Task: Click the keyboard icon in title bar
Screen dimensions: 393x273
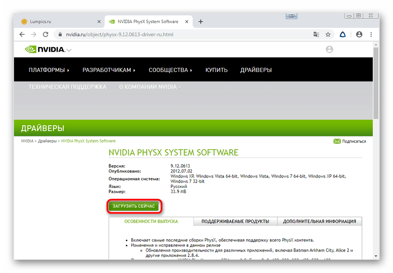Action: (291, 16)
